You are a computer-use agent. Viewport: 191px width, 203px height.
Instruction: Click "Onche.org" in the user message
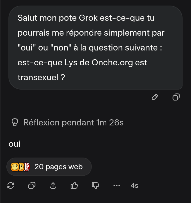click(112, 63)
